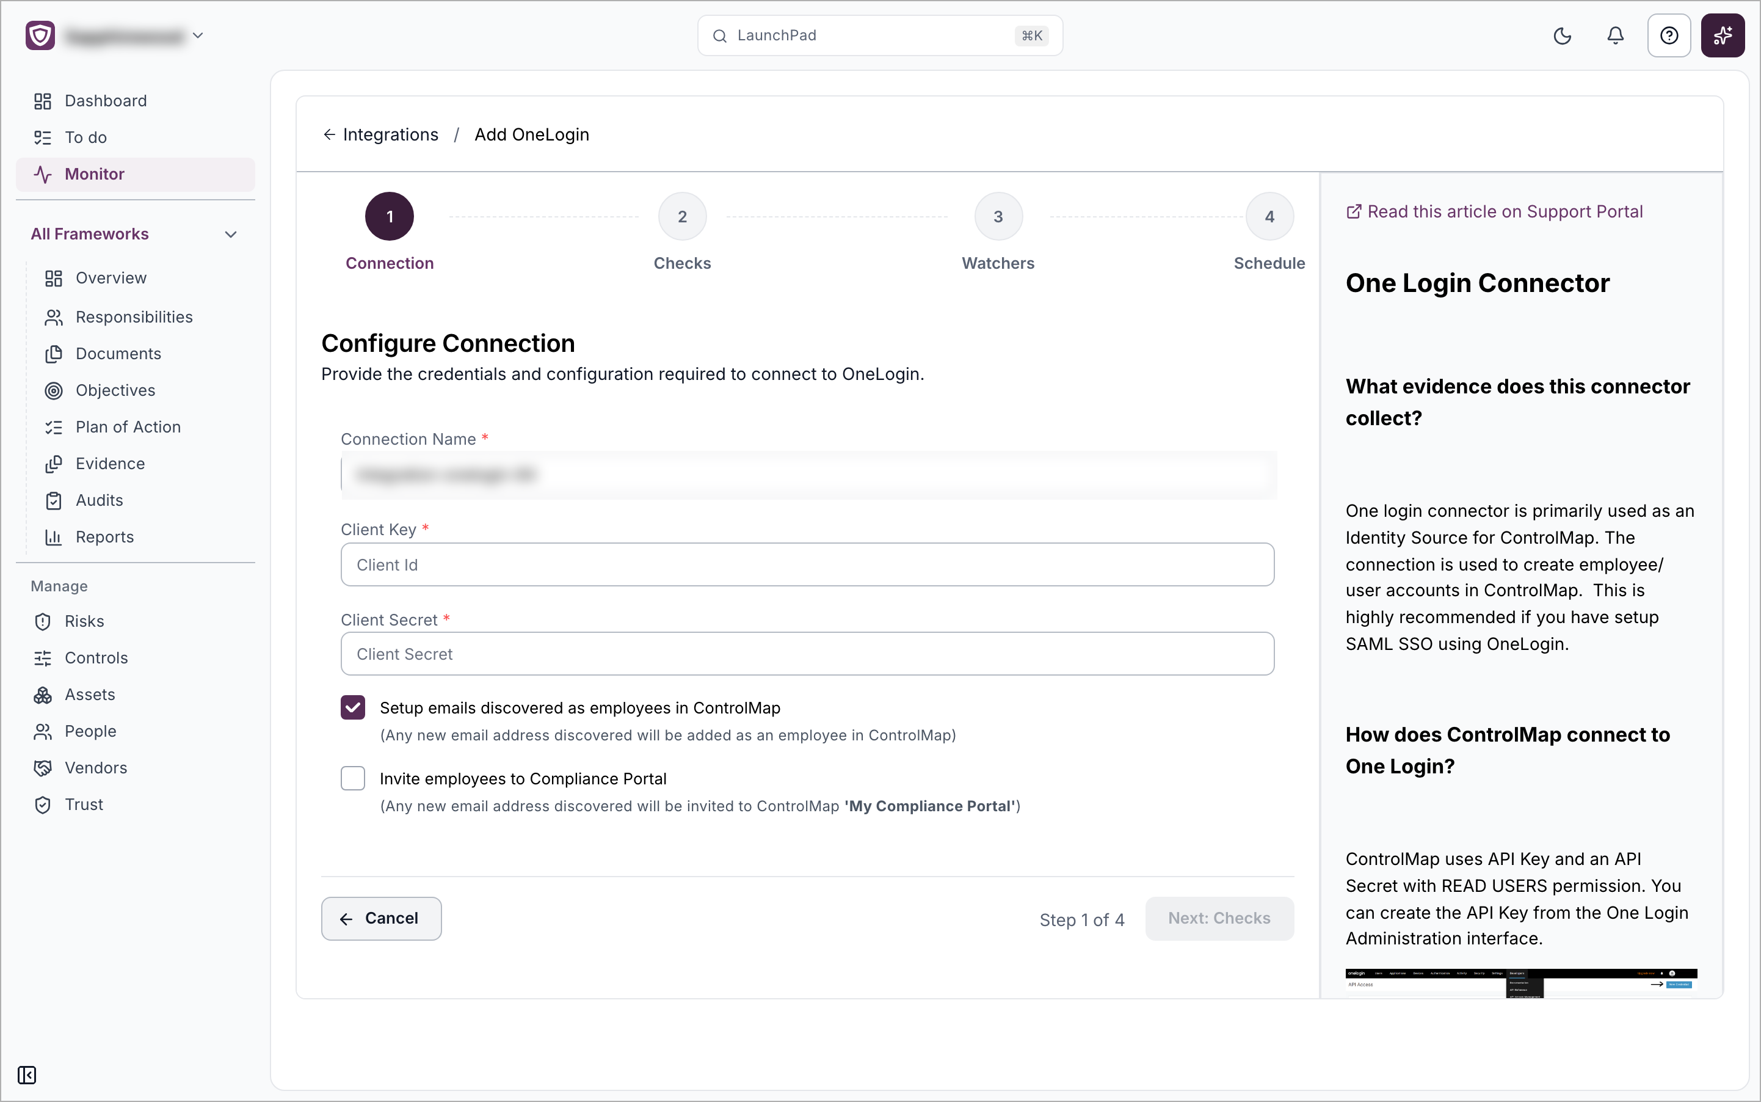
Task: Collapse the All Frameworks section chevron
Action: point(231,234)
